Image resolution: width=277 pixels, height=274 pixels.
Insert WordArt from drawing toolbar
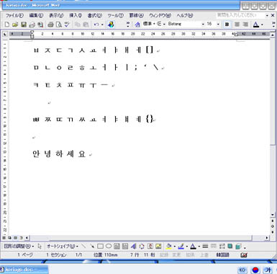tap(133, 246)
